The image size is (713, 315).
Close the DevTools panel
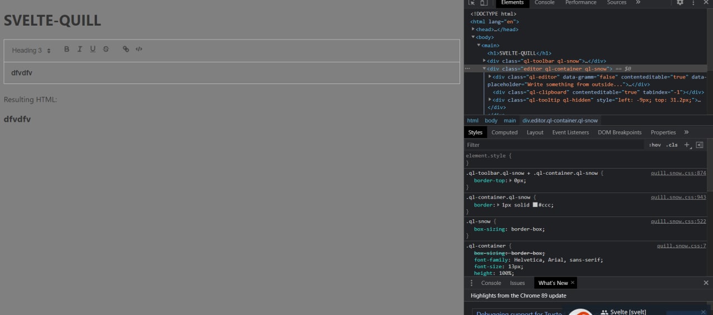(706, 3)
